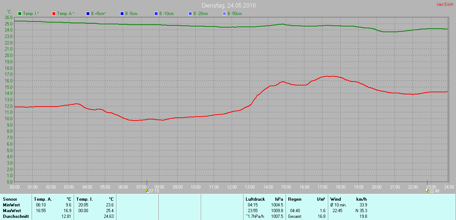This screenshot has width=456, height=220.
Task: Click the '15:00' label on the time axis
Action: click(286, 187)
